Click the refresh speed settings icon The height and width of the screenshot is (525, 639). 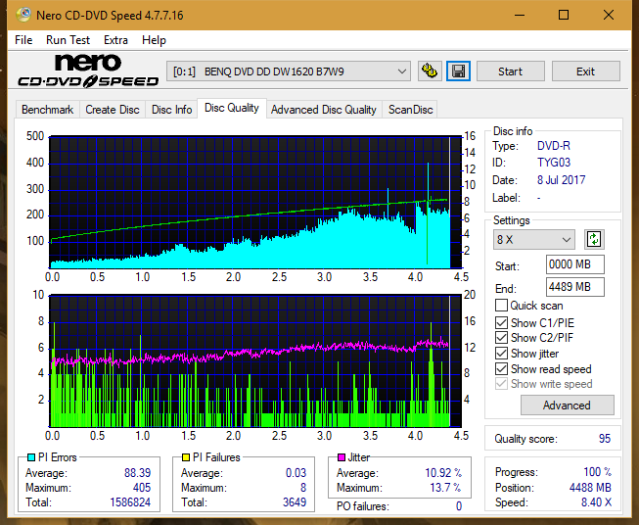pos(594,239)
